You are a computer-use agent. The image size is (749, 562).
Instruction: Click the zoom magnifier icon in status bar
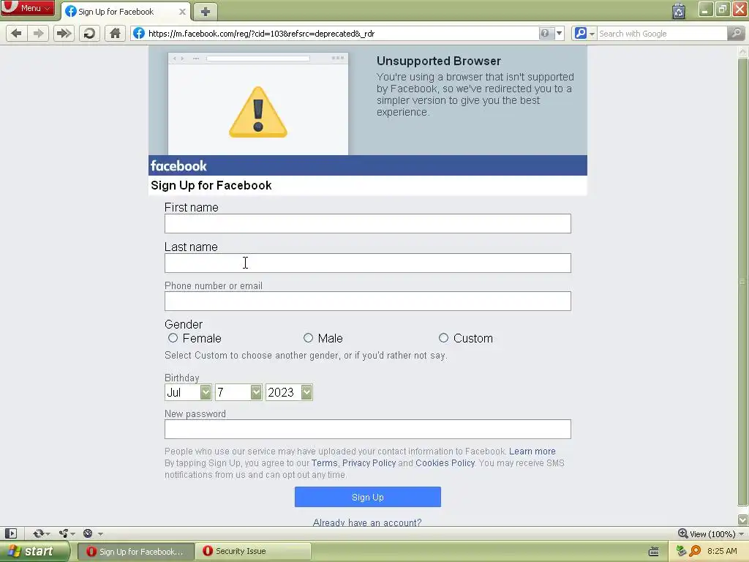coord(683,533)
